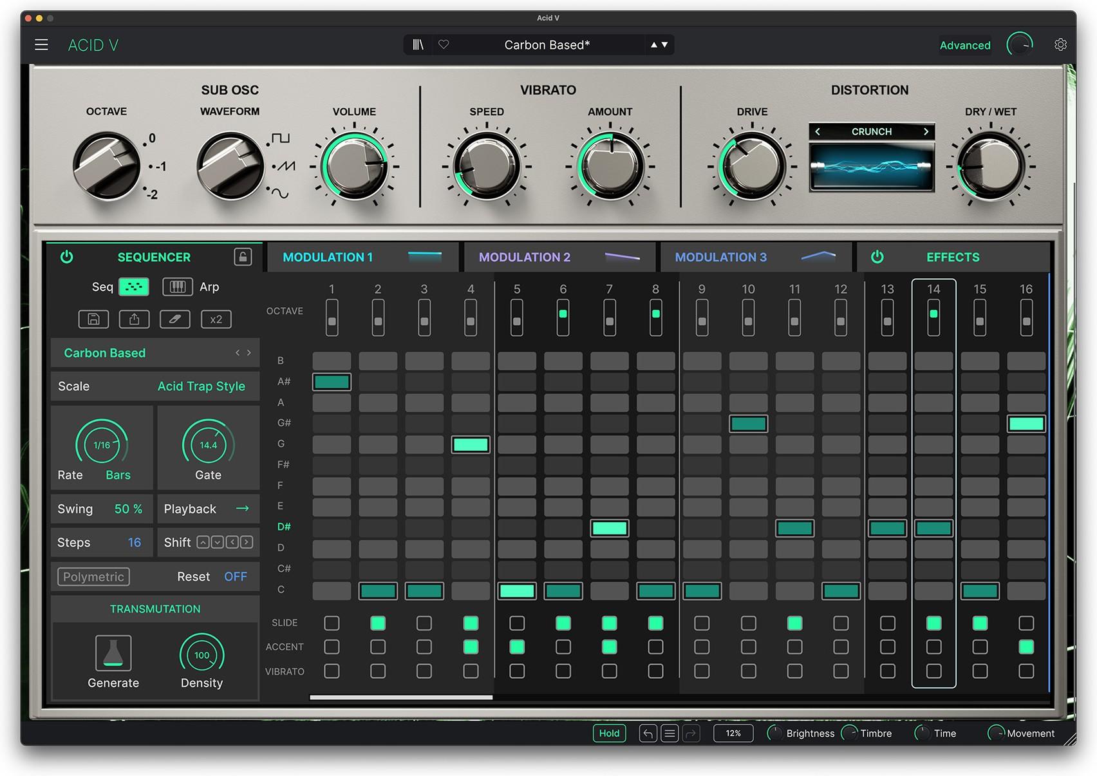Open the preset library browser
This screenshot has height=776, width=1097.
[x=417, y=44]
